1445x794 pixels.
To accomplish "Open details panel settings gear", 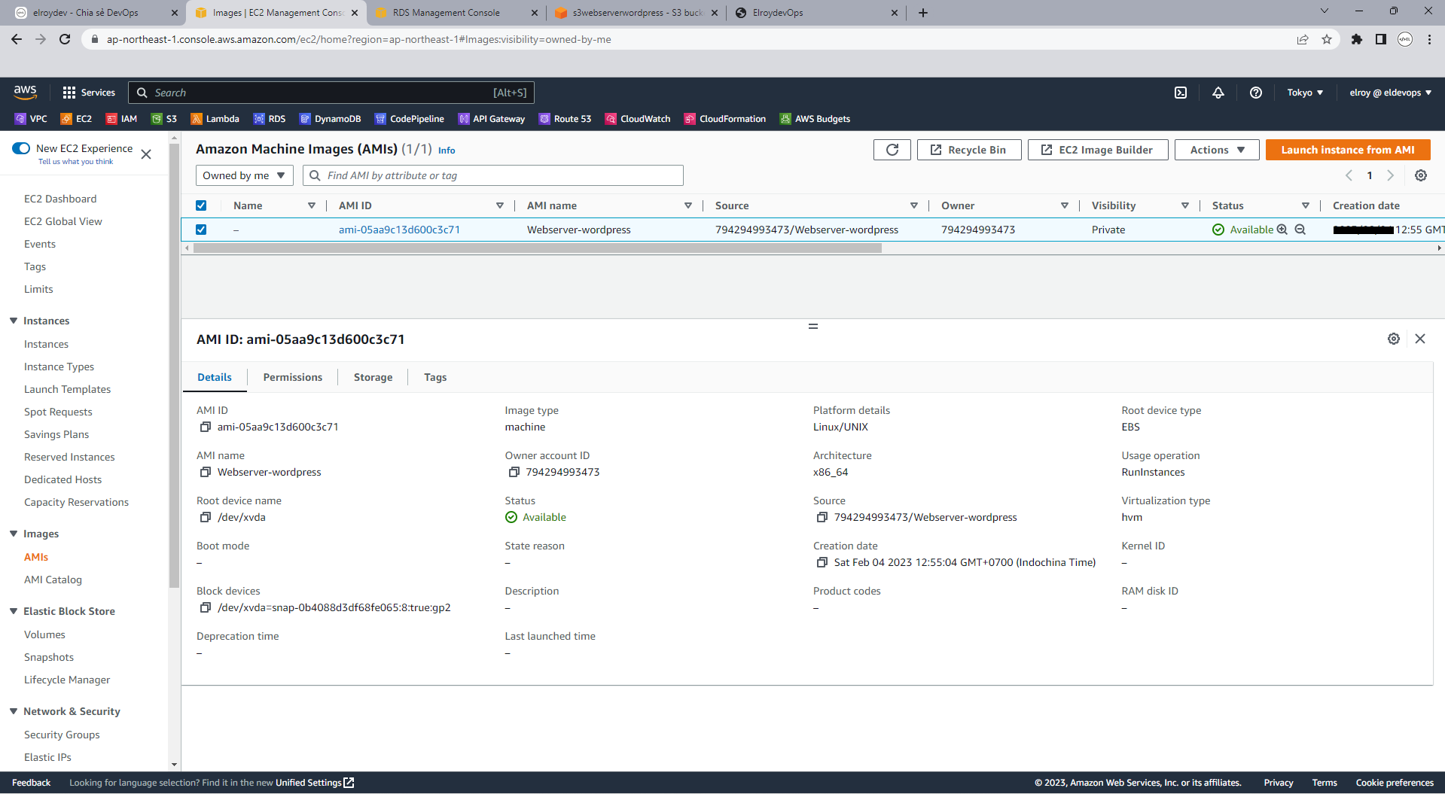I will click(x=1394, y=339).
